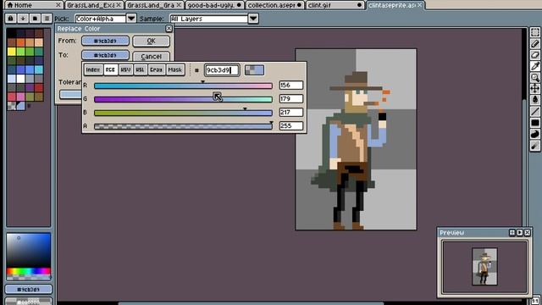The width and height of the screenshot is (542, 305).
Task: Select the Eraser tool
Action: 535,55
